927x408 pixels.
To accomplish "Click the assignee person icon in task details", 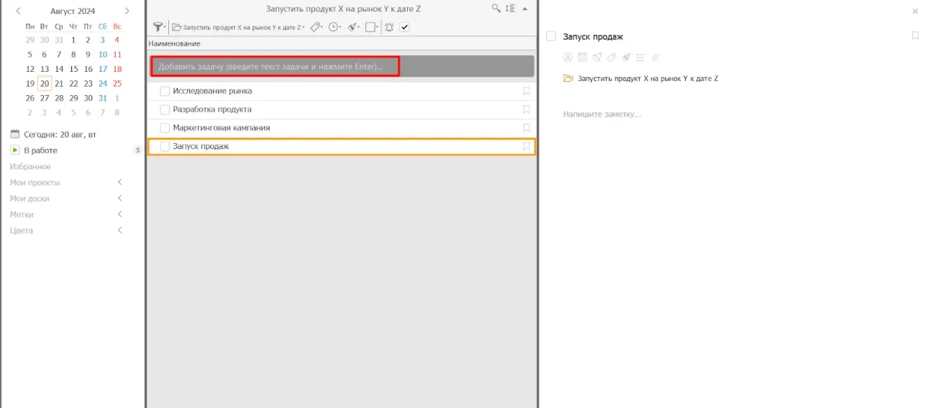I will click(567, 57).
